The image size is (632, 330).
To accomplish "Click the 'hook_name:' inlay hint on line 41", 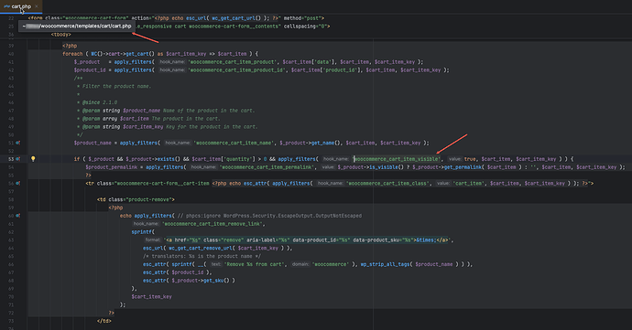I will (x=172, y=62).
